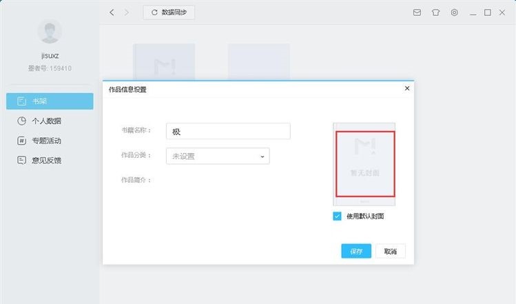The width and height of the screenshot is (516, 304).
Task: Click the second book cover behind dialog
Action: (x=259, y=61)
